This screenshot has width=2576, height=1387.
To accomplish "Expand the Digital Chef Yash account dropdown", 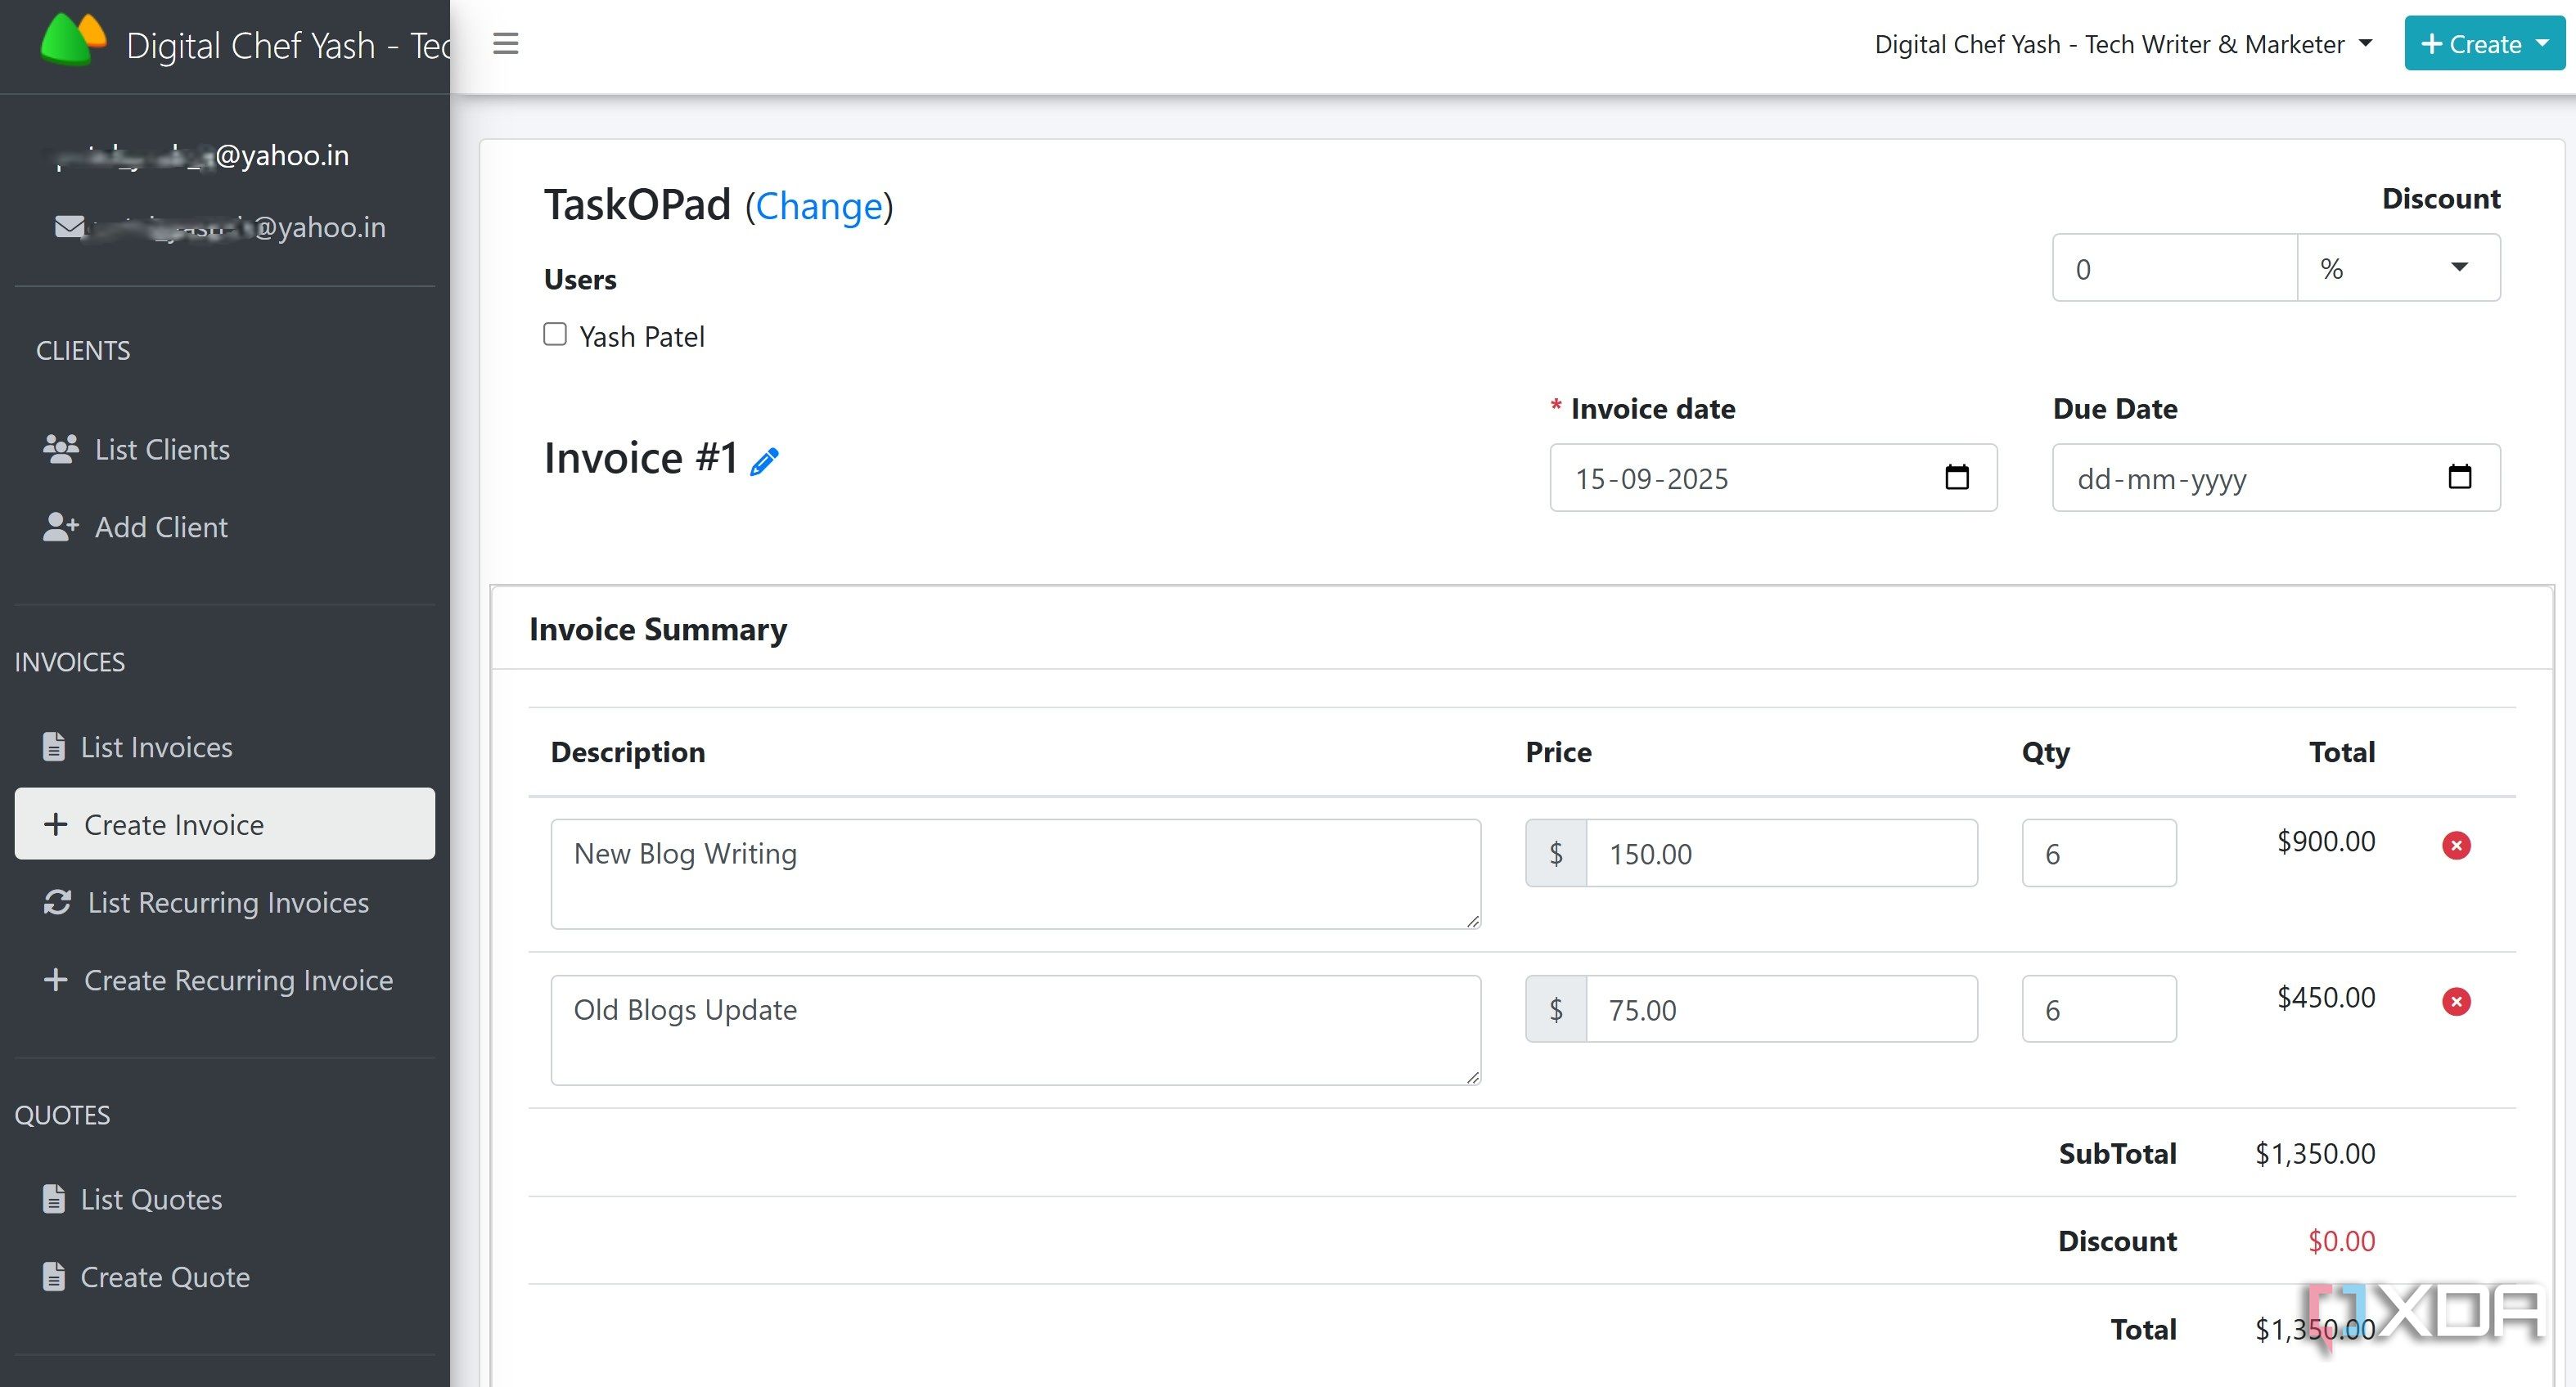I will (2123, 44).
